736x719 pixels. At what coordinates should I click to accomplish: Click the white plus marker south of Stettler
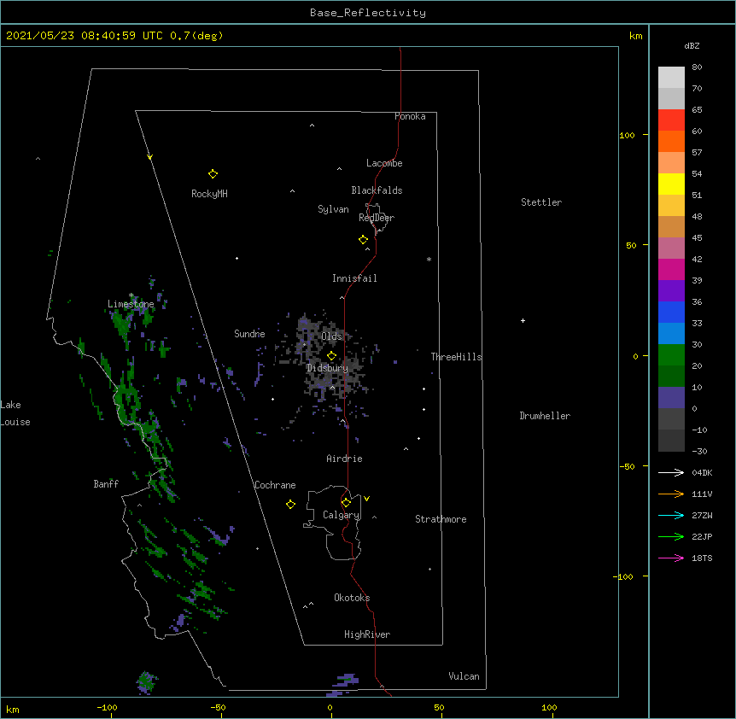point(523,320)
